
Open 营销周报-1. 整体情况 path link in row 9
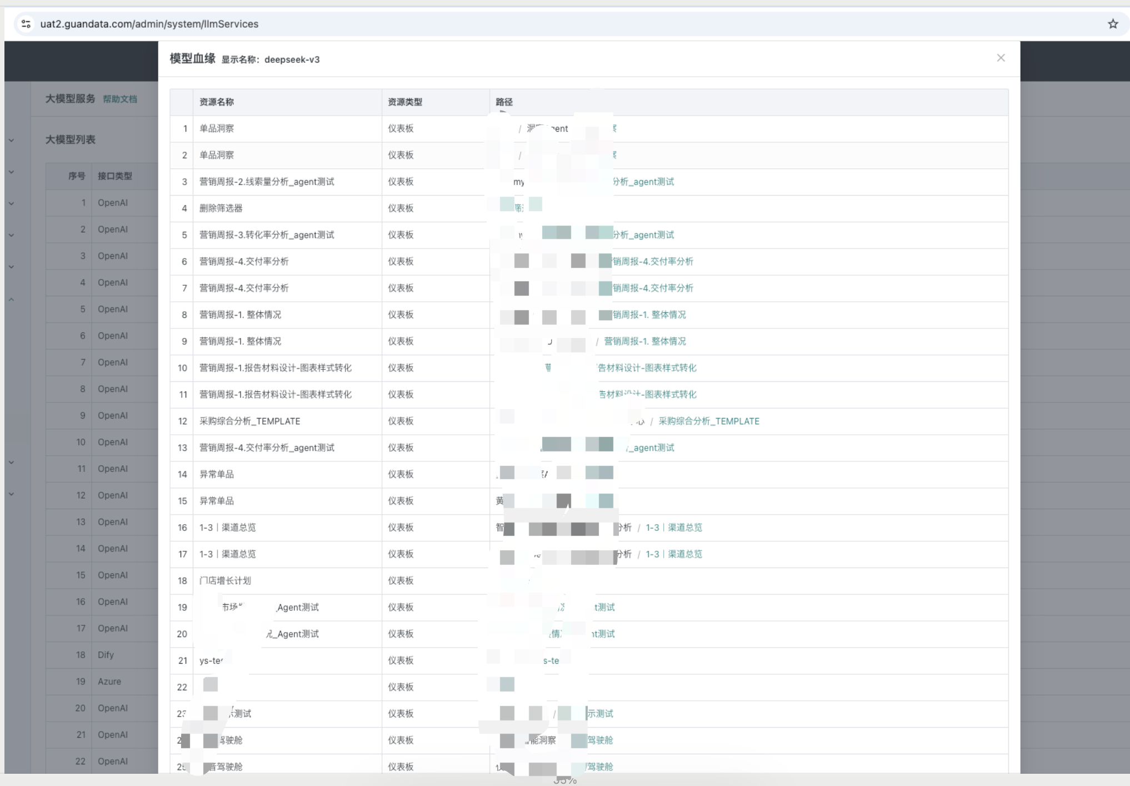coord(644,341)
